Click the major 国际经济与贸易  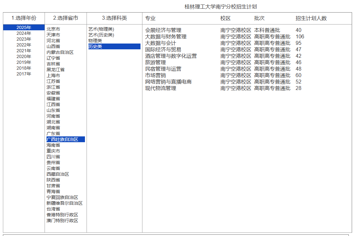click(x=163, y=49)
